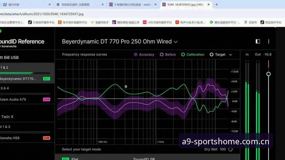
Task: Open the SoundID three-dot options menu
Action: (268, 41)
